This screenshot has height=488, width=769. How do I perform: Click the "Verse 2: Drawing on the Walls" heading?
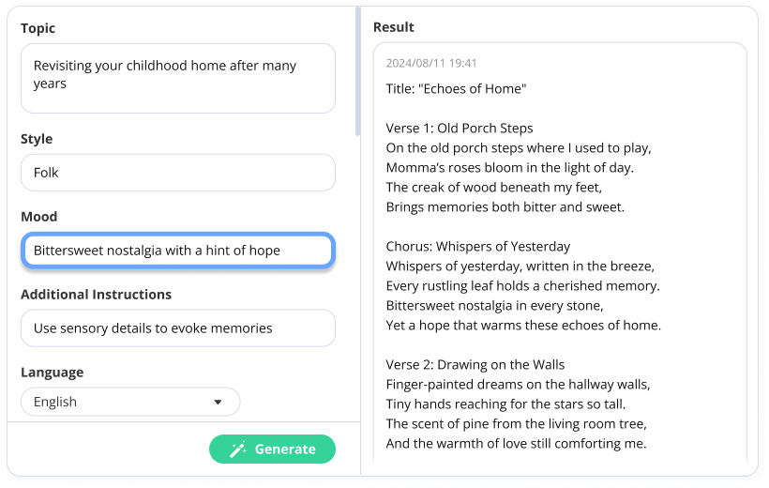coord(475,365)
